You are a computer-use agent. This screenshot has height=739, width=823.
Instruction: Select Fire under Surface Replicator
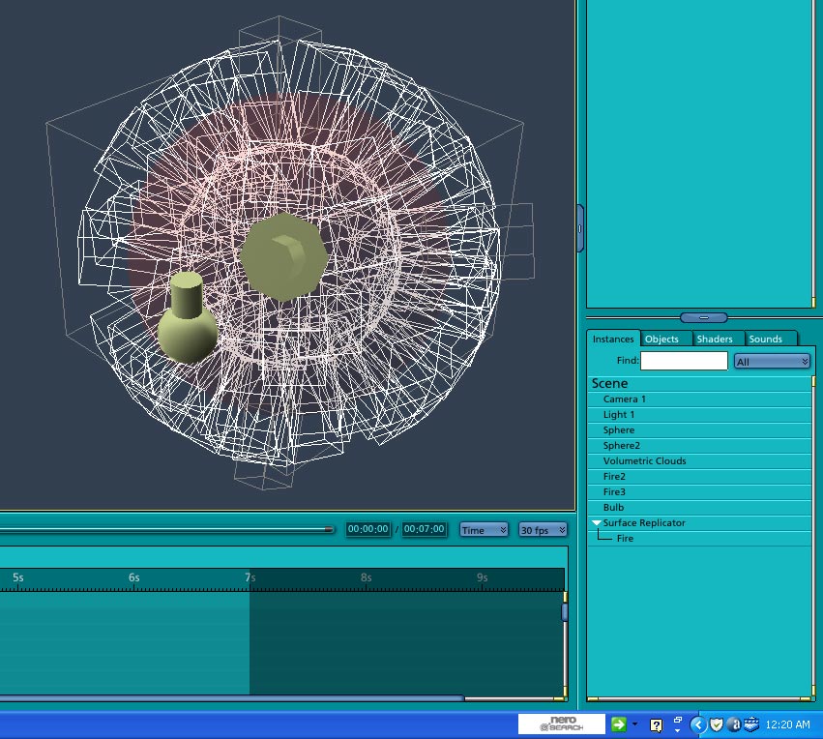point(699,539)
